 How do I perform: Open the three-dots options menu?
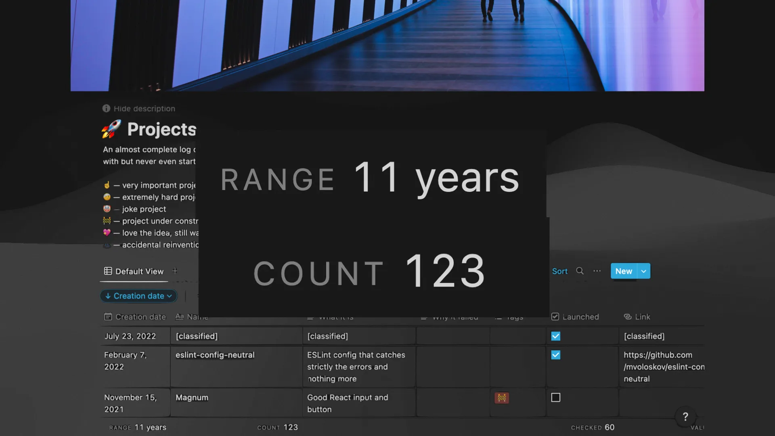tap(597, 271)
